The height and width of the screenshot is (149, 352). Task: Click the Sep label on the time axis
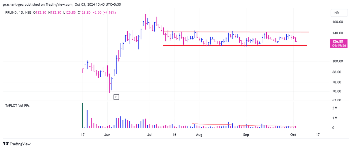pyautogui.click(x=246, y=135)
